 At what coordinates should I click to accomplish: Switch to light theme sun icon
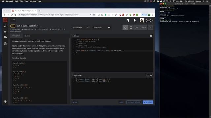(x=131, y=28)
